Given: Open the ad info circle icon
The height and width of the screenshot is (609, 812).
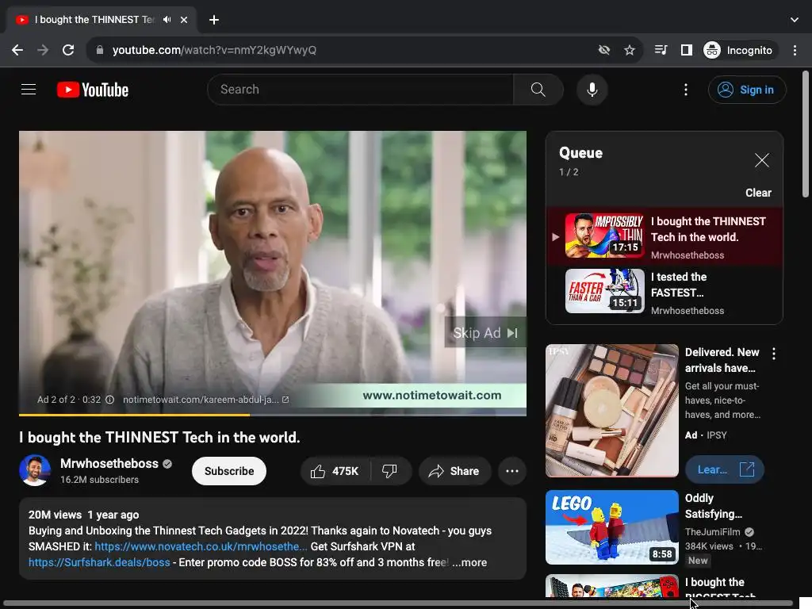Looking at the screenshot, I should [x=109, y=400].
